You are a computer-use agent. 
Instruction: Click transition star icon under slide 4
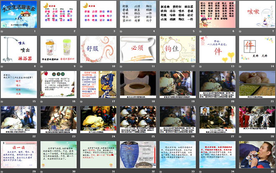(x=121, y=31)
